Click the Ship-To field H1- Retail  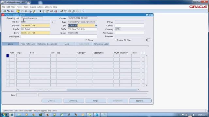click(x=36, y=29)
